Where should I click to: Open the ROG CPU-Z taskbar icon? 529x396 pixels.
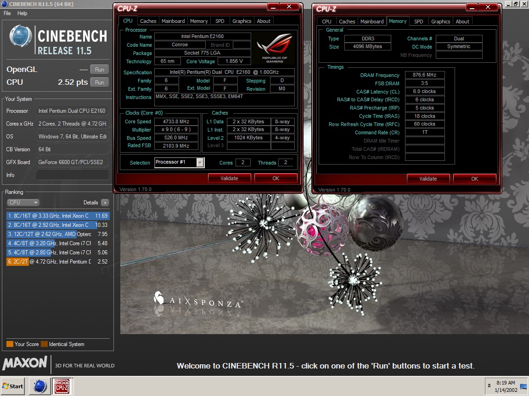tap(62, 386)
